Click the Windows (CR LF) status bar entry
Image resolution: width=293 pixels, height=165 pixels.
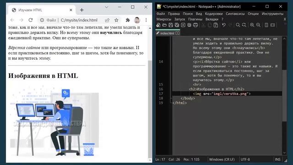click(222, 159)
